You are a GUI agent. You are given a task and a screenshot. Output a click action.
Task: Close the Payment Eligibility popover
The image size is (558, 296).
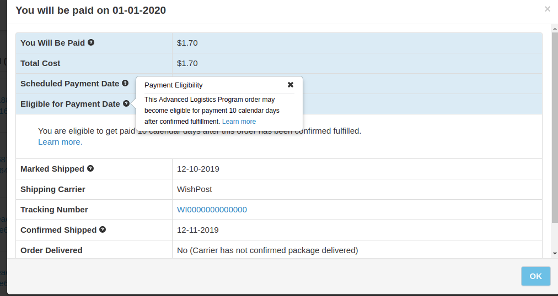tap(291, 85)
